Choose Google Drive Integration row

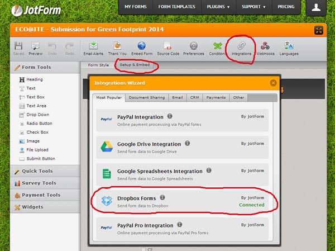coord(183,147)
